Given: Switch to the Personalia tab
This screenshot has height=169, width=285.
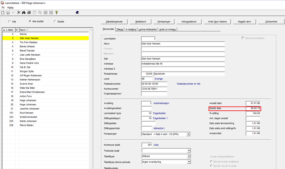Looking at the screenshot, I should click(x=108, y=29).
